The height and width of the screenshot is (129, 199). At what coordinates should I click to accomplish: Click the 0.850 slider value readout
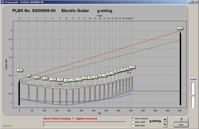193,79
